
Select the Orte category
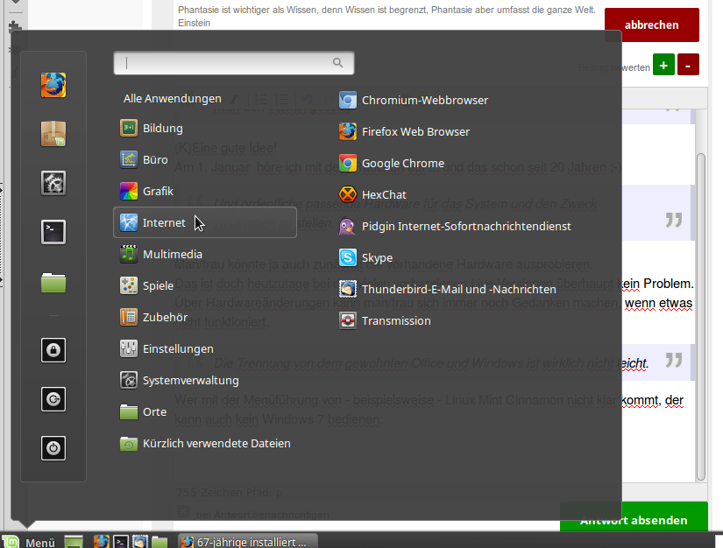(143, 411)
